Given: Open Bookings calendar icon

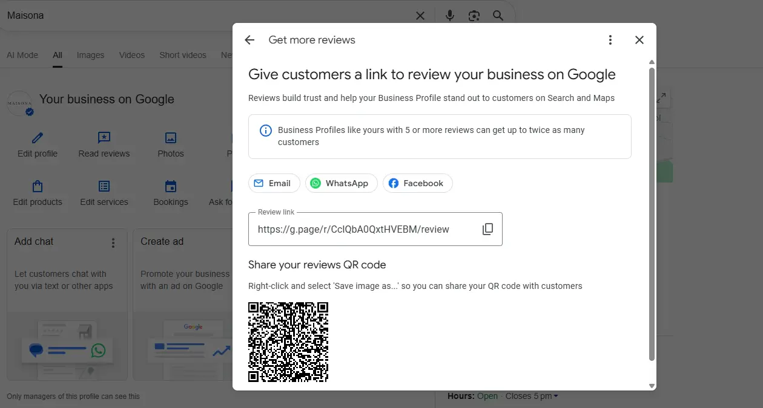Looking at the screenshot, I should click(171, 186).
